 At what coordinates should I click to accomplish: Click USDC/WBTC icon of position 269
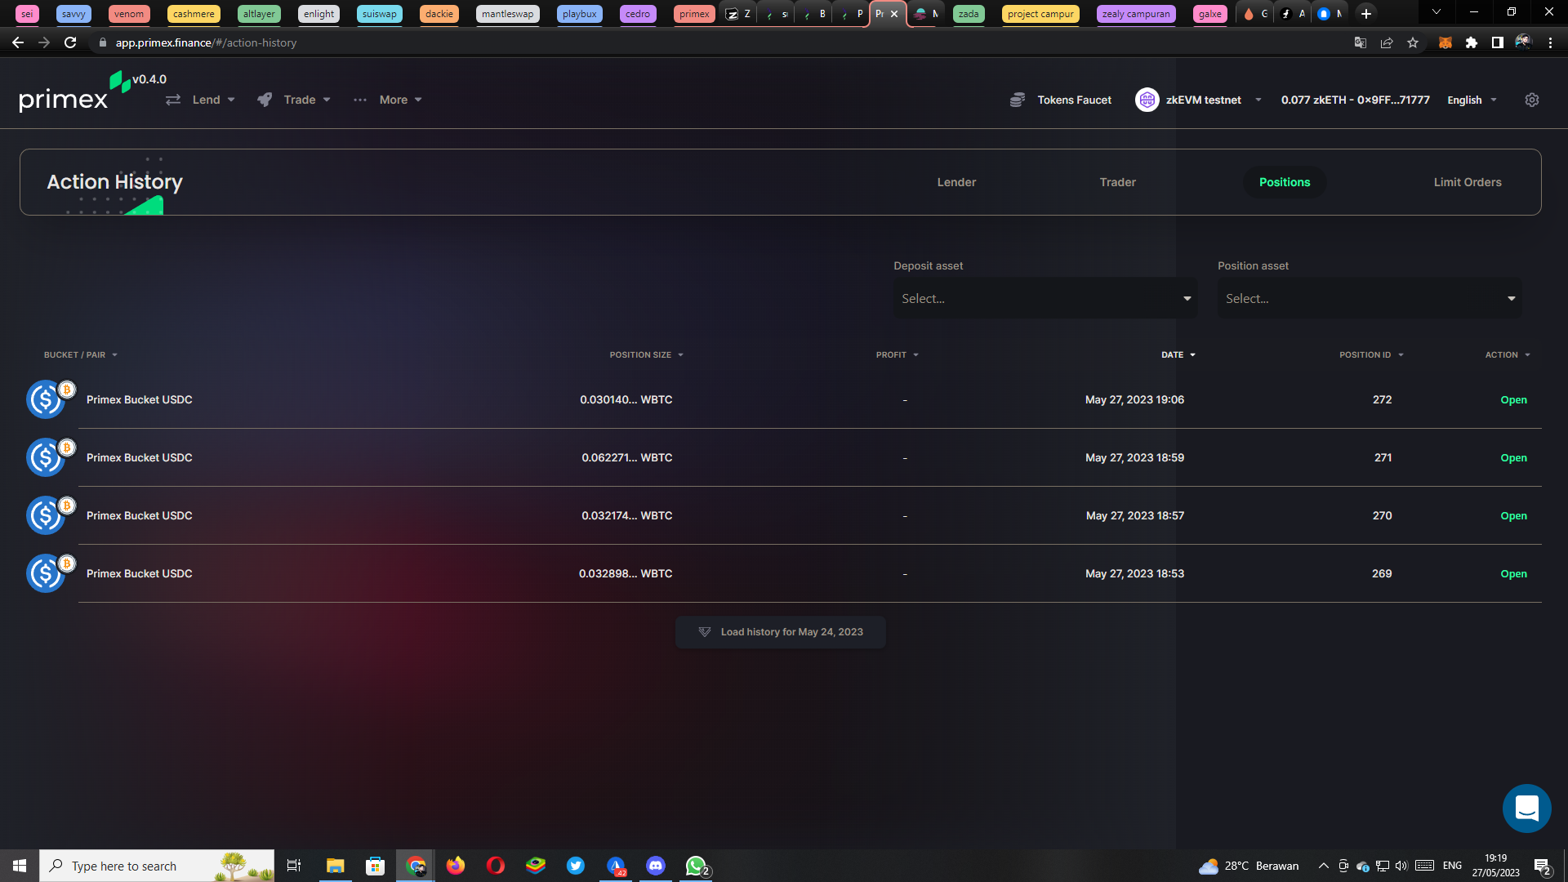tap(50, 573)
